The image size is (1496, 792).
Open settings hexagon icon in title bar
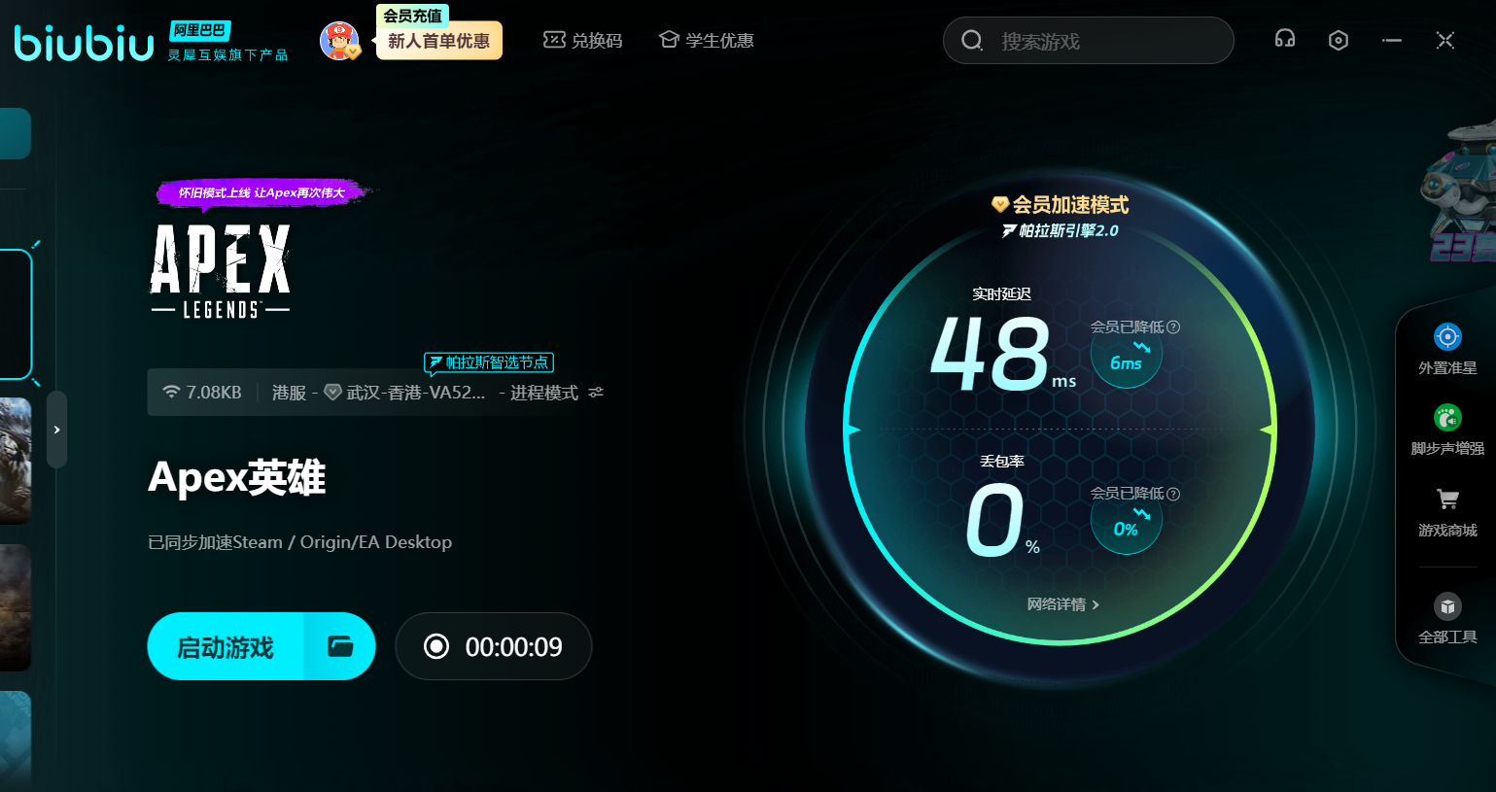click(1339, 40)
